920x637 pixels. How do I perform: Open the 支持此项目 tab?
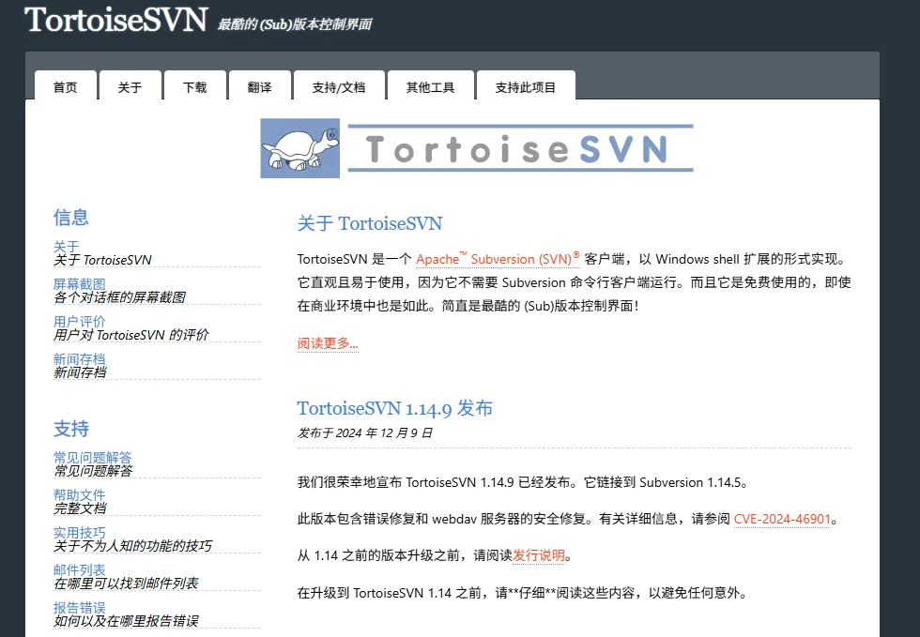[x=525, y=87]
